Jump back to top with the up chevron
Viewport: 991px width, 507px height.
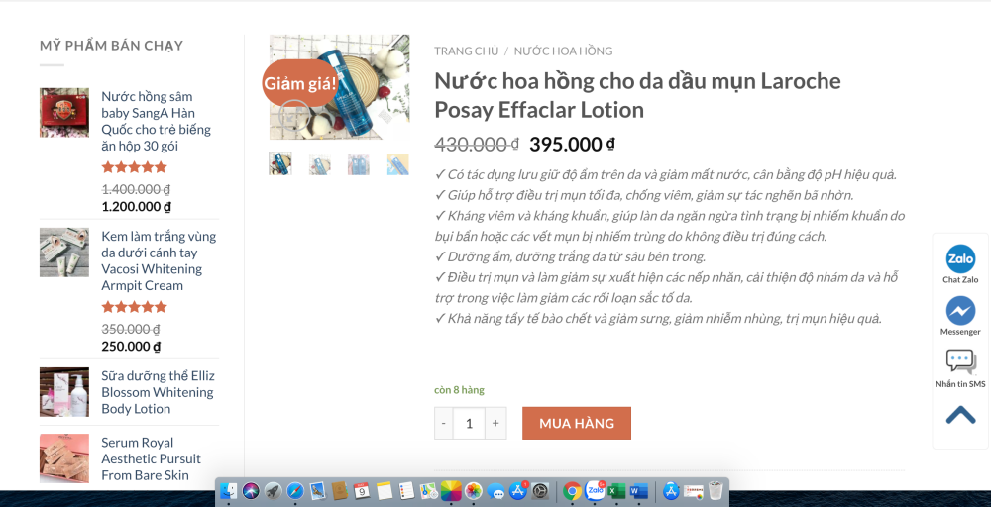(x=960, y=415)
